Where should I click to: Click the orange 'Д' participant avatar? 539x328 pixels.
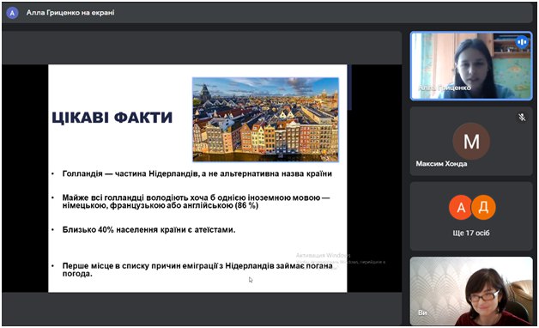click(x=483, y=207)
